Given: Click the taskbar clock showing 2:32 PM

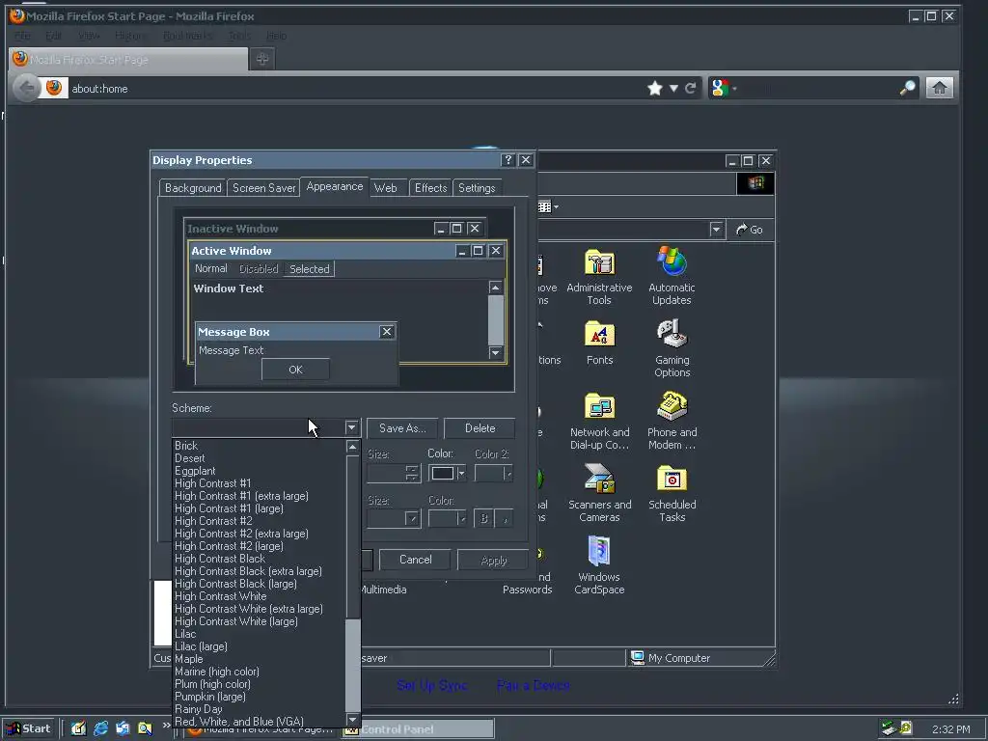Looking at the screenshot, I should point(950,729).
